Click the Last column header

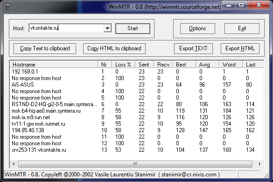pos(253,65)
